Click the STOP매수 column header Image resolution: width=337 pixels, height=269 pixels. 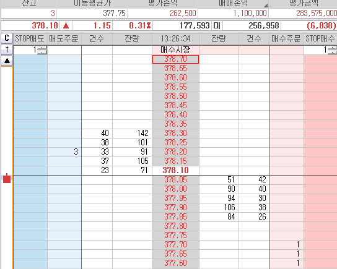pyautogui.click(x=320, y=38)
